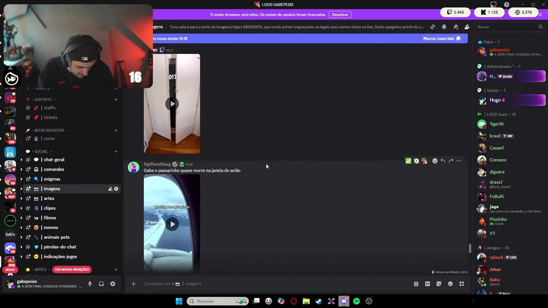The height and width of the screenshot is (308, 548).
Task: Click Marcar como lida button
Action: [441, 38]
